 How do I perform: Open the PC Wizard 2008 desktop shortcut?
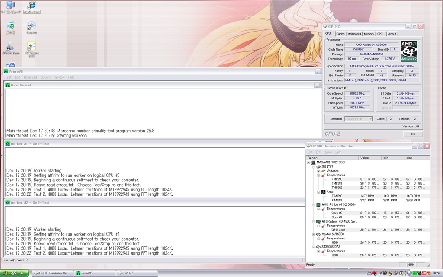[x=32, y=50]
